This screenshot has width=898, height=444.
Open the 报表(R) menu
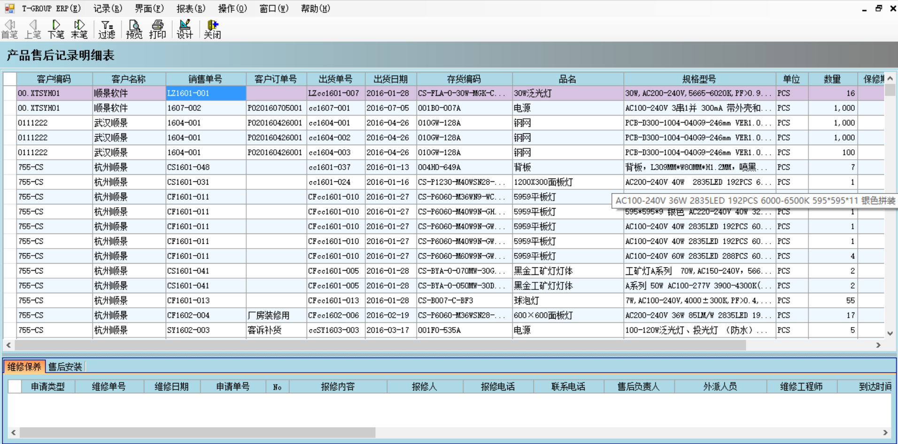(191, 8)
